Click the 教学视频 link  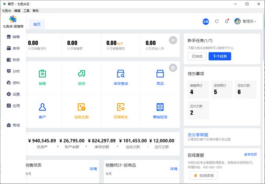click(250, 154)
